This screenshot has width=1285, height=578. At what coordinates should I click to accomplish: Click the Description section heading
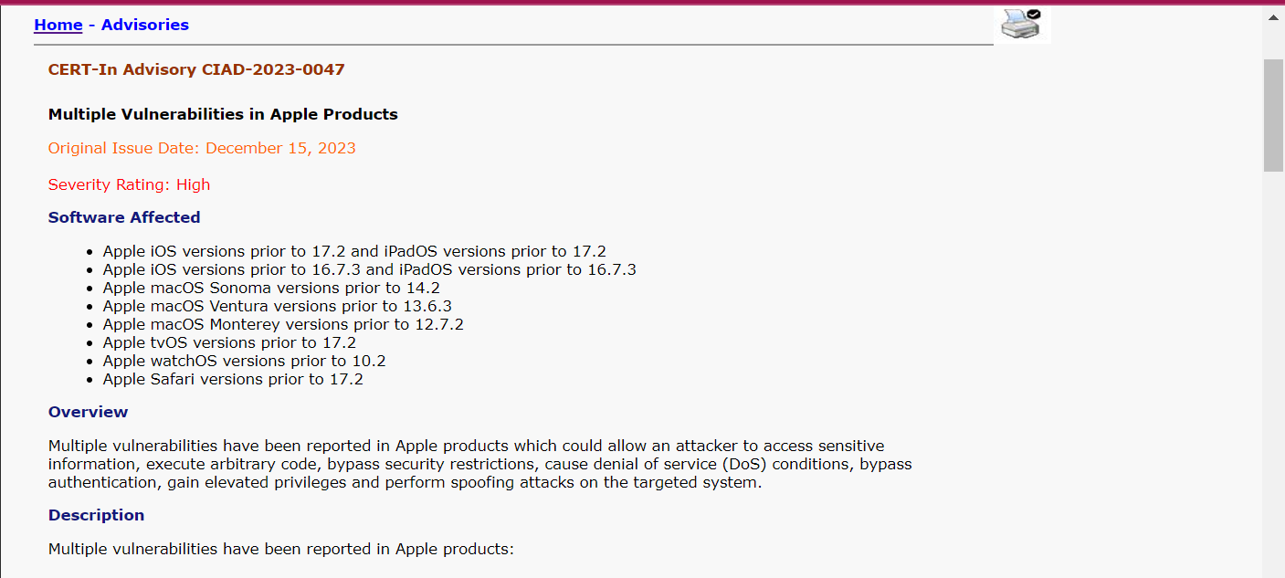[x=96, y=515]
